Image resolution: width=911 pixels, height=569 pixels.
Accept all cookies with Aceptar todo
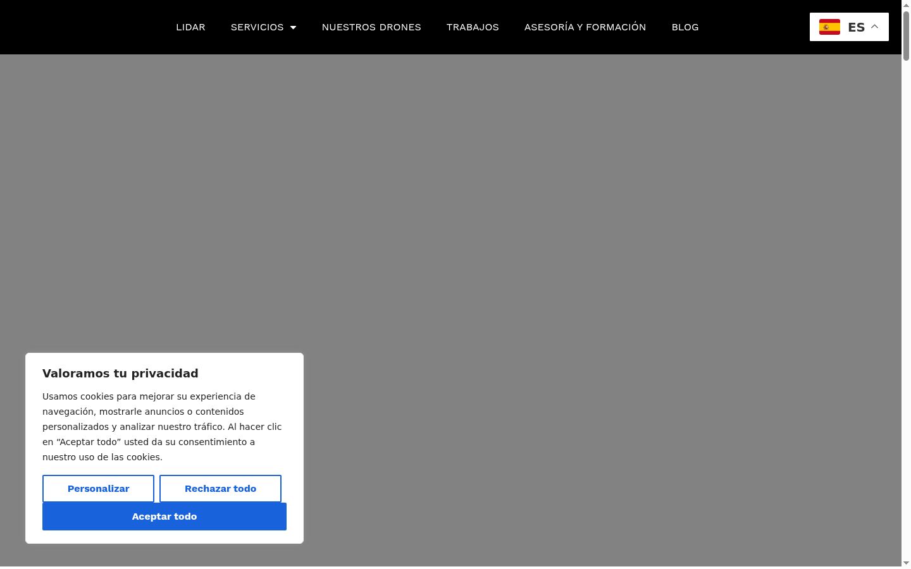[164, 517]
